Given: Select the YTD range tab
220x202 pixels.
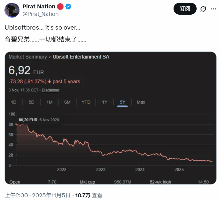Looking at the screenshot, I should 86,102.
